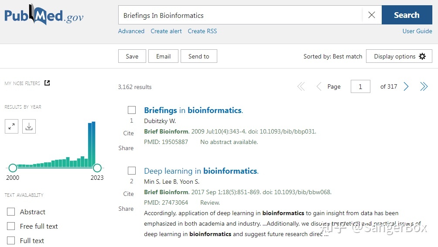
Task: Open the 'Deep learning in bioinformatics' article
Action: (x=201, y=171)
